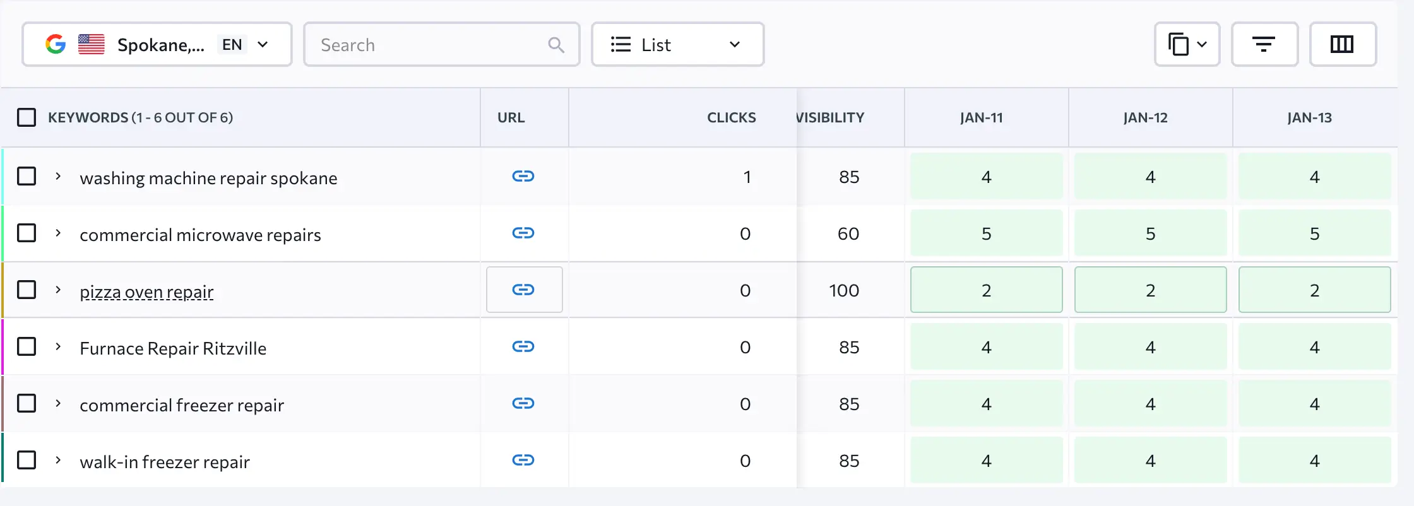The width and height of the screenshot is (1414, 506).
Task: Click JAN-11 rank cell for commercial microwave repairs
Action: click(986, 233)
